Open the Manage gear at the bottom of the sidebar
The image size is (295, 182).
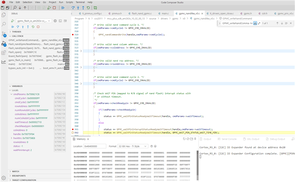pos(4,178)
